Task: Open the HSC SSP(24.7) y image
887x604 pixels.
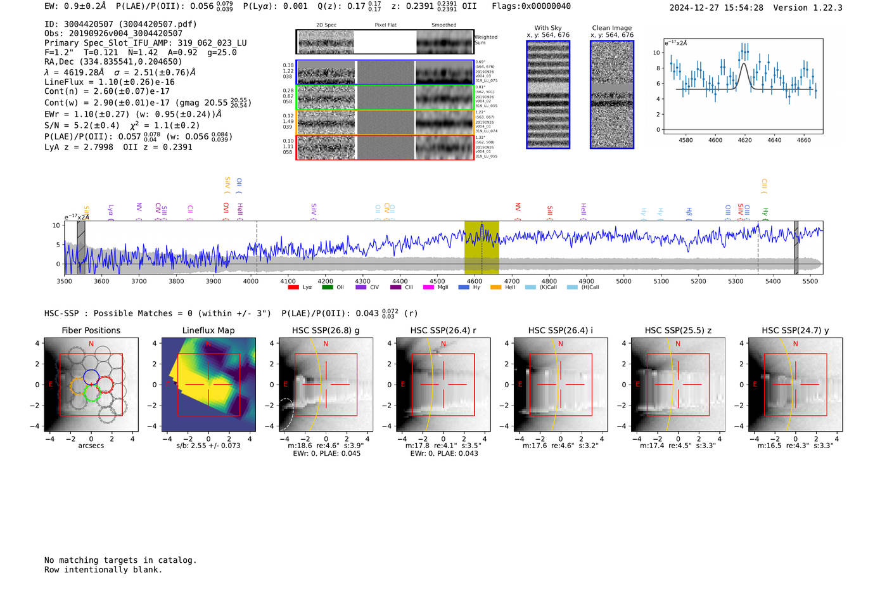Action: coord(795,385)
